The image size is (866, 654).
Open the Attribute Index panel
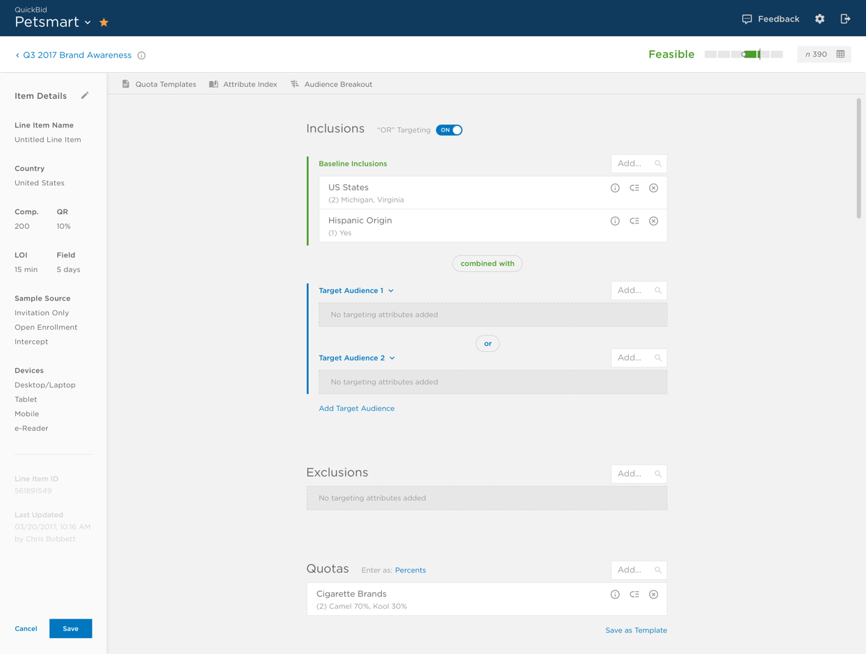[243, 83]
